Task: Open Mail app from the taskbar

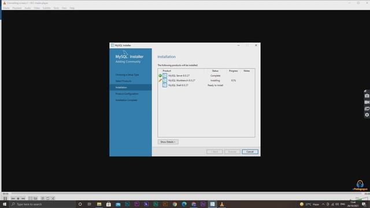Action: pos(118,204)
